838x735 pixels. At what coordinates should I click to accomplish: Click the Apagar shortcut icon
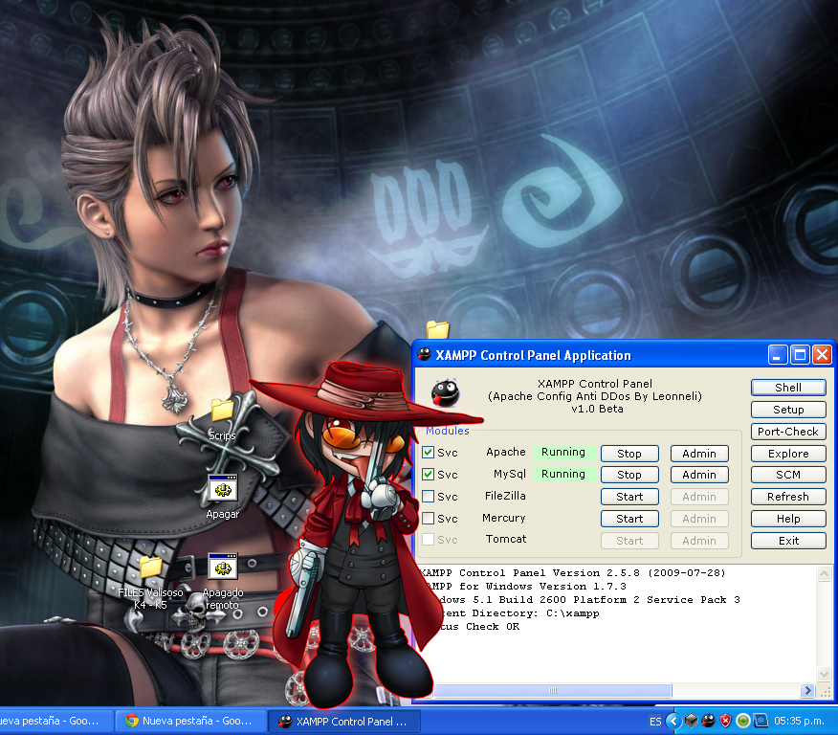pos(222,489)
